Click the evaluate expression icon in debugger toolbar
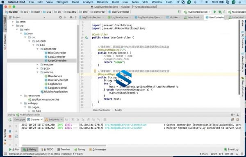The image size is (246, 157). click(x=105, y=120)
